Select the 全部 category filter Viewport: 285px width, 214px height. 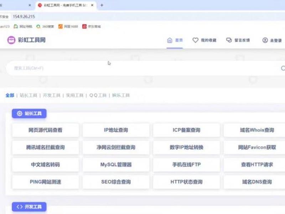tap(10, 95)
